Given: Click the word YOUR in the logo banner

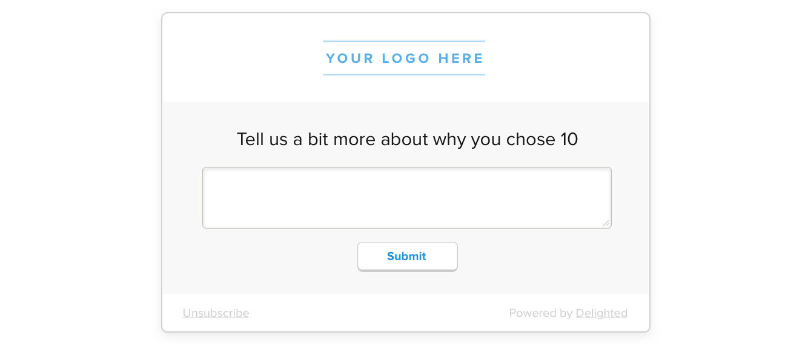Looking at the screenshot, I should pyautogui.click(x=350, y=58).
